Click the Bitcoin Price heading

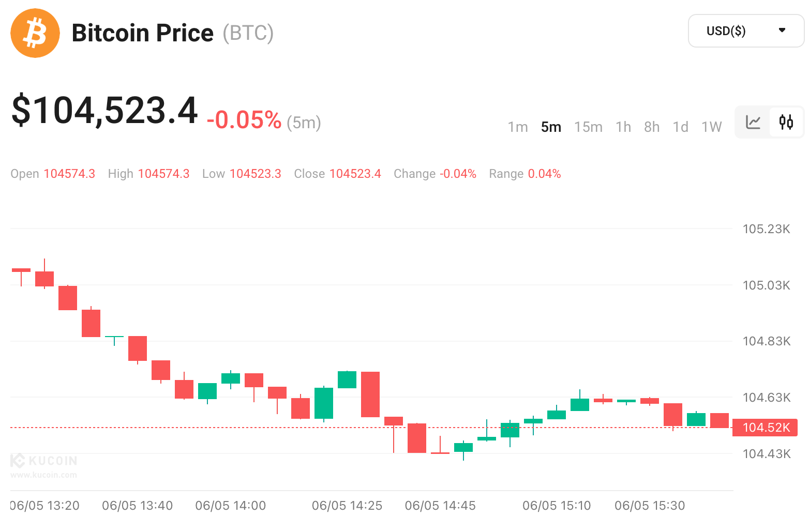[142, 33]
